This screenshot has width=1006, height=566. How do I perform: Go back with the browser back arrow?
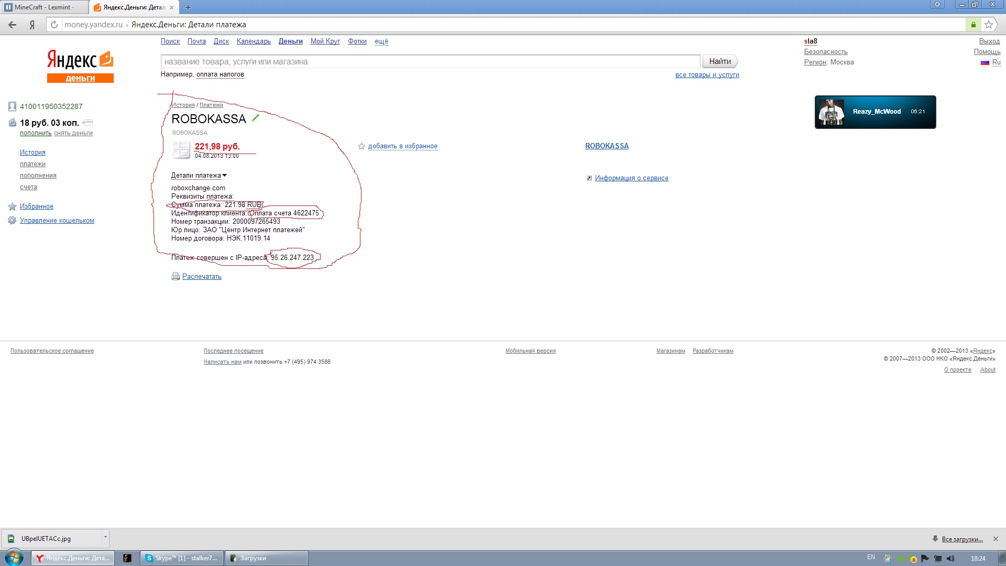click(12, 25)
